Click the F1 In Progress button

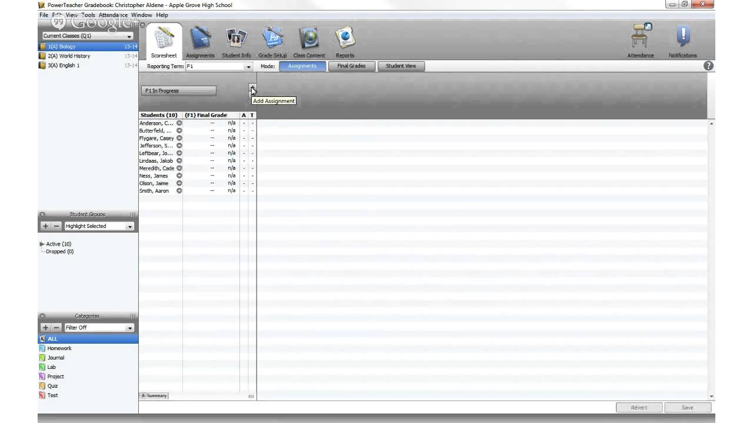click(179, 90)
